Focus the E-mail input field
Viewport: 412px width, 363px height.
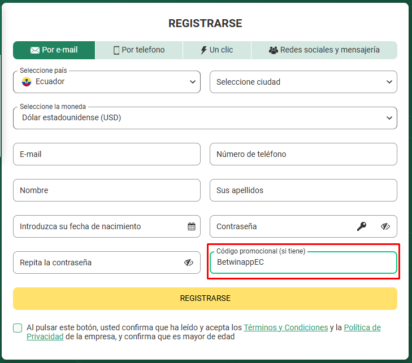point(107,154)
